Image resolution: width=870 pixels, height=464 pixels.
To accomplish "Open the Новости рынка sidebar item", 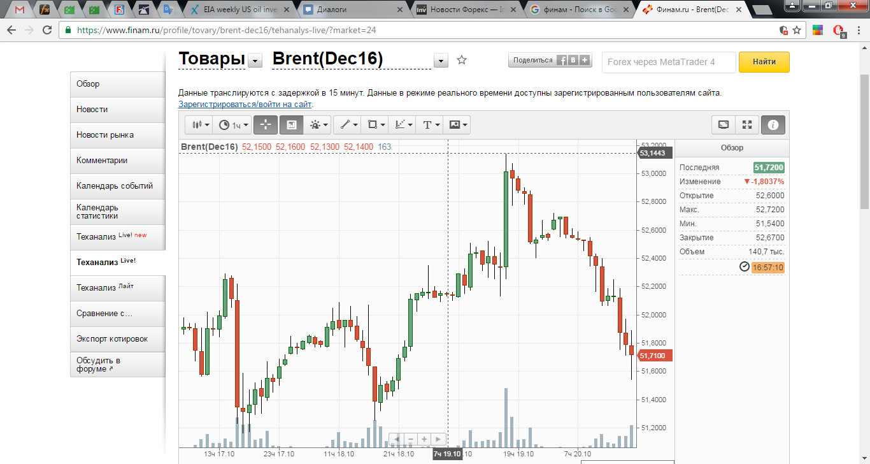I will [x=118, y=135].
